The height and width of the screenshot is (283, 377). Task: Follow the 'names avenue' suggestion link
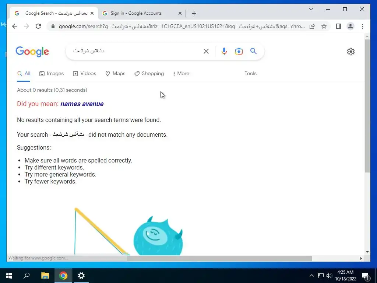[82, 104]
